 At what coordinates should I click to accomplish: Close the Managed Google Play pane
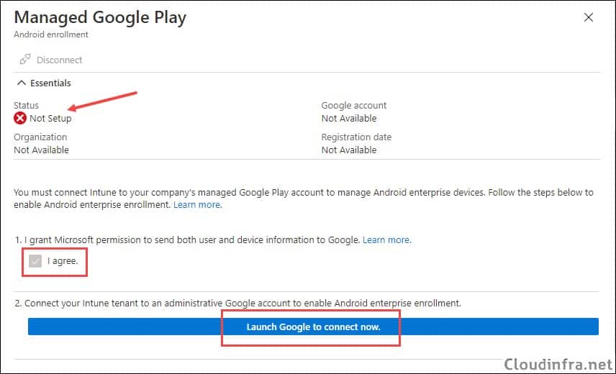tap(588, 17)
